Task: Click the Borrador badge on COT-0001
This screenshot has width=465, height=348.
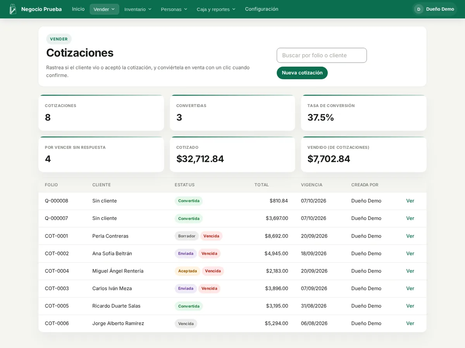Action: click(x=187, y=236)
